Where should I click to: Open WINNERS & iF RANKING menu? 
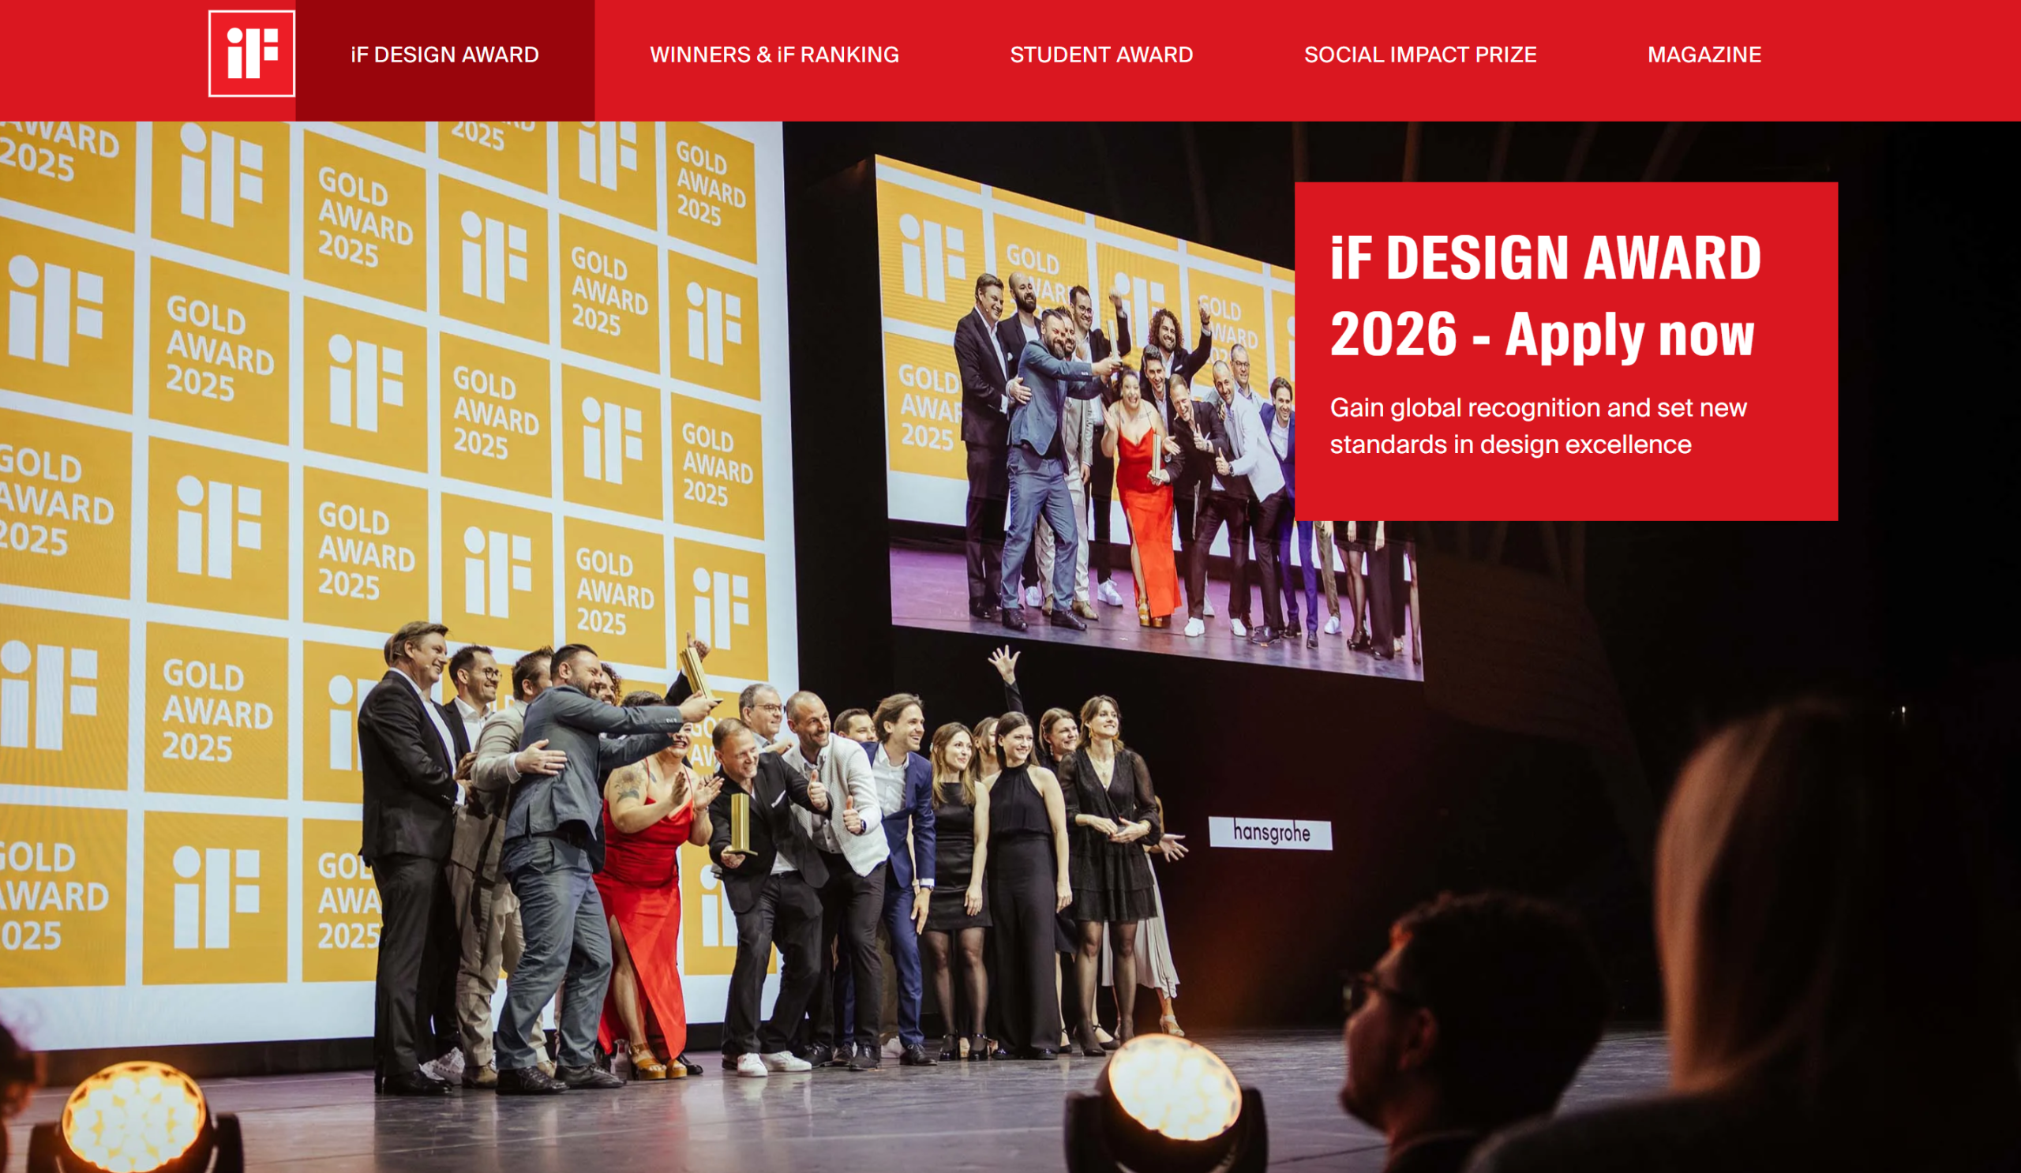[x=774, y=54]
